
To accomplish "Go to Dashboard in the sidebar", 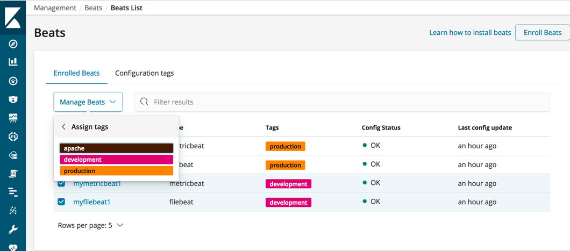I will tap(13, 81).
